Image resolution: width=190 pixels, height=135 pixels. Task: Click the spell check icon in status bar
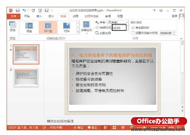click(44, 127)
